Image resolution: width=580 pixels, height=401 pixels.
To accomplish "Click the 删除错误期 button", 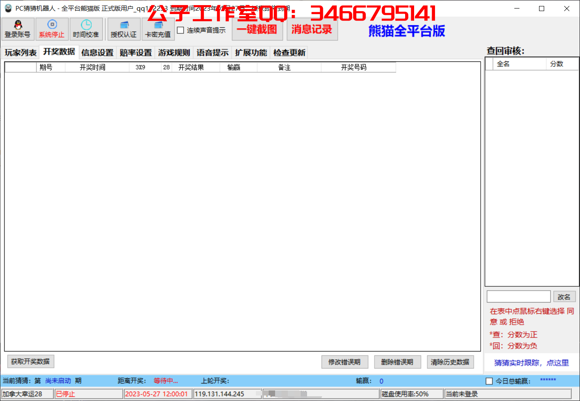I will [397, 362].
